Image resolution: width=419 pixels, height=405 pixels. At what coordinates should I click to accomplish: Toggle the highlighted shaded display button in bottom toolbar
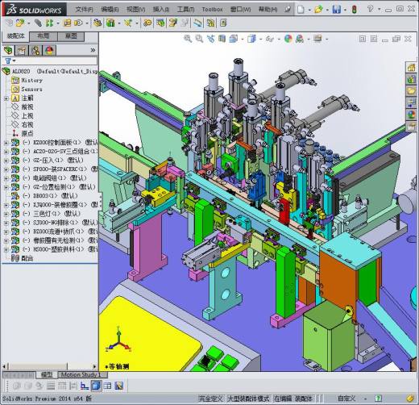click(96, 386)
